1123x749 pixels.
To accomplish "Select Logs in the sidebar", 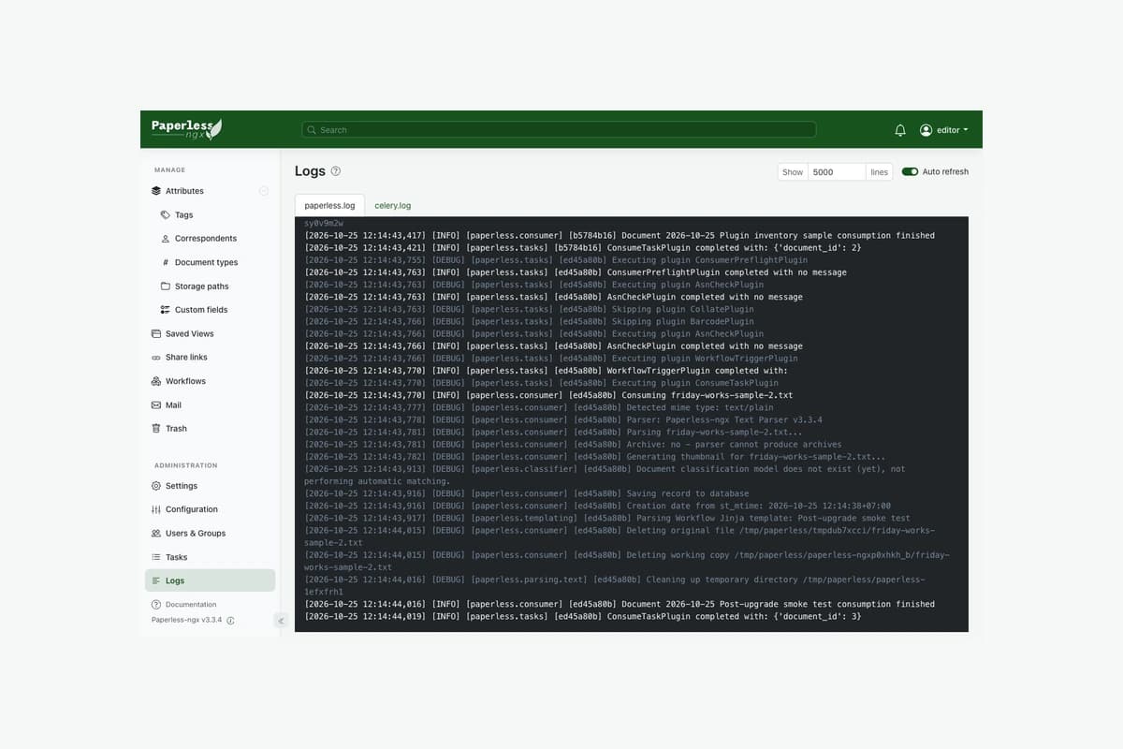I will [x=210, y=580].
